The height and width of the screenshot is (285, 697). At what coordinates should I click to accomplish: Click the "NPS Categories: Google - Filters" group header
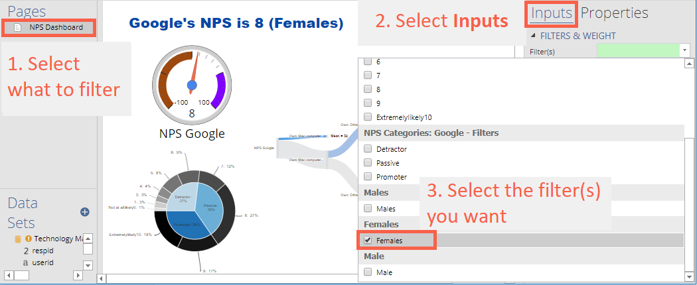point(431,133)
